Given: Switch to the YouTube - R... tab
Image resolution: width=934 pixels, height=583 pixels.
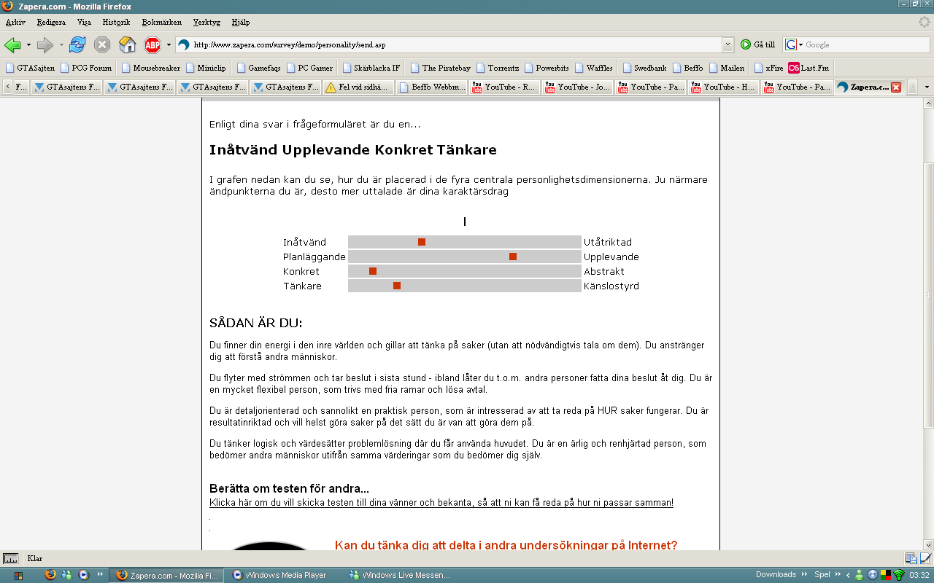Looking at the screenshot, I should click(505, 87).
